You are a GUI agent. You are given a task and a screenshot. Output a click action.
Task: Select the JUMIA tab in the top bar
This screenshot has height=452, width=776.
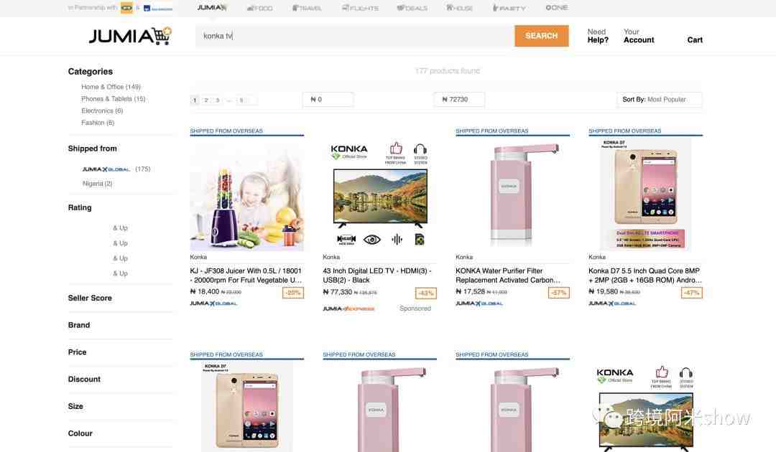point(212,8)
